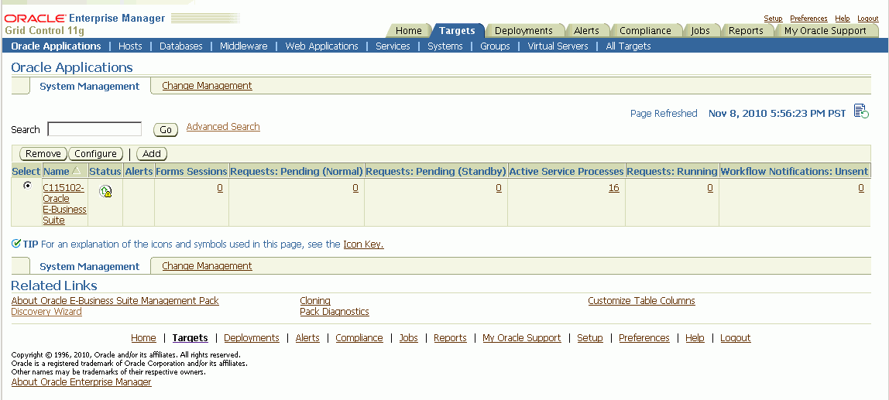Open the Icon Key link
889x400 pixels.
tap(363, 244)
